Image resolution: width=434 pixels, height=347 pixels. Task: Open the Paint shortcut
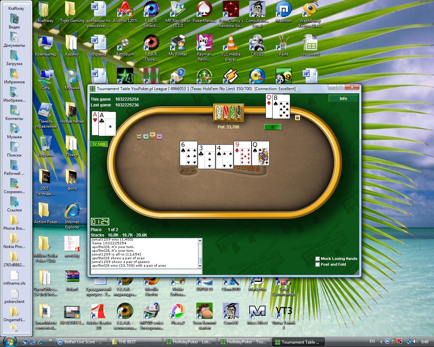click(x=283, y=46)
